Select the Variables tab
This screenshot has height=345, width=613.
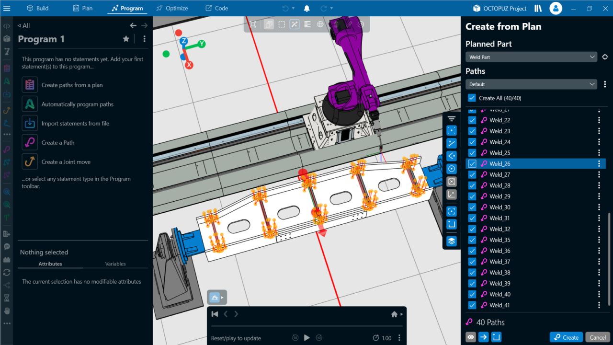115,264
